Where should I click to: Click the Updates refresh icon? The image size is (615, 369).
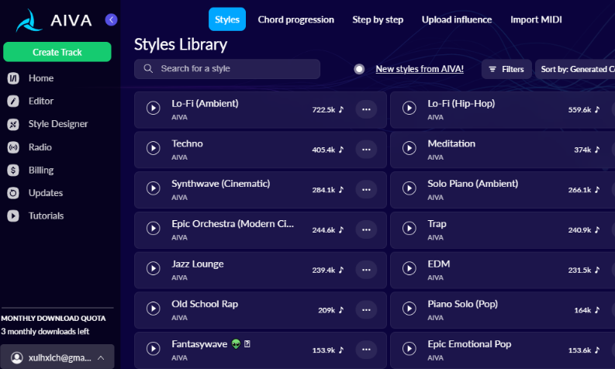pyautogui.click(x=13, y=193)
